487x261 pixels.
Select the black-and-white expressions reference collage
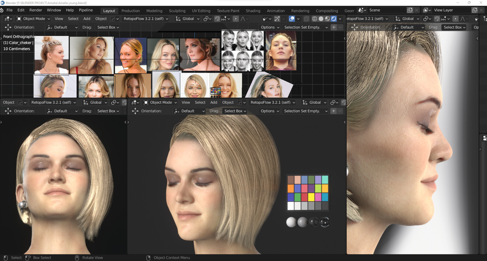click(x=243, y=50)
